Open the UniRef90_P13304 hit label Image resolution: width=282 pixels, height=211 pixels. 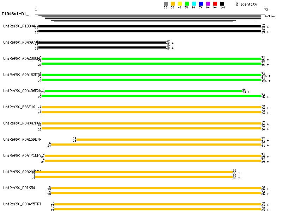[19, 26]
